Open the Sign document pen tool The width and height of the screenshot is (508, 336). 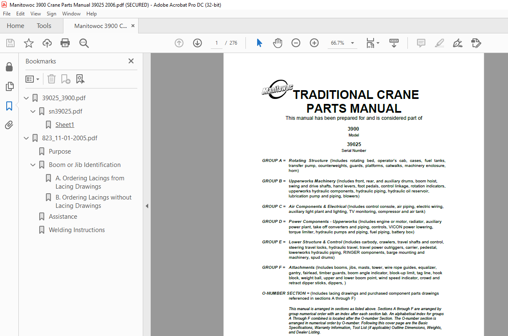point(458,43)
